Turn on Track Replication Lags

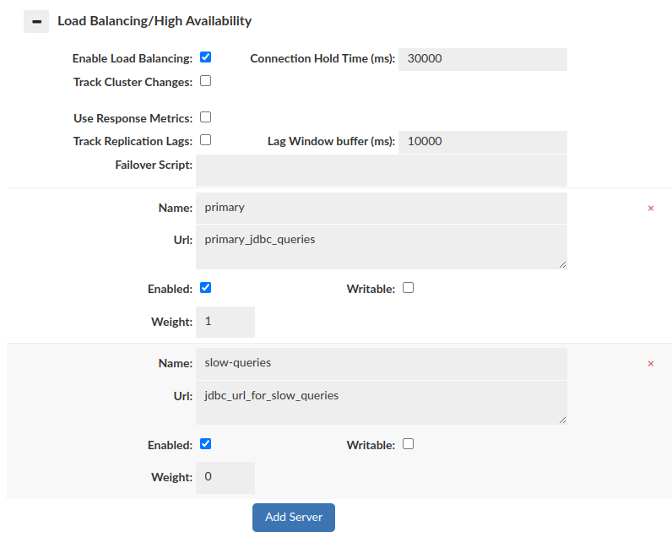point(205,140)
